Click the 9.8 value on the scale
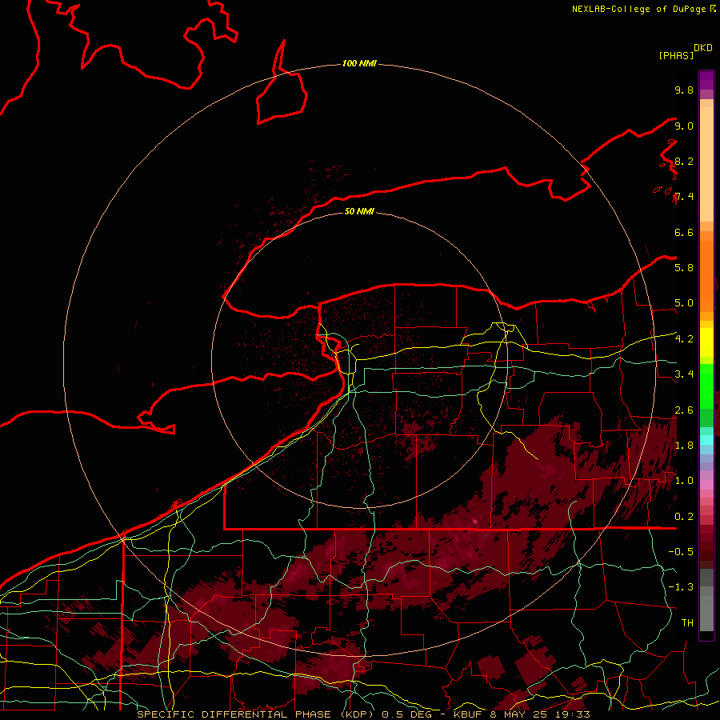The width and height of the screenshot is (720, 720). click(x=684, y=90)
